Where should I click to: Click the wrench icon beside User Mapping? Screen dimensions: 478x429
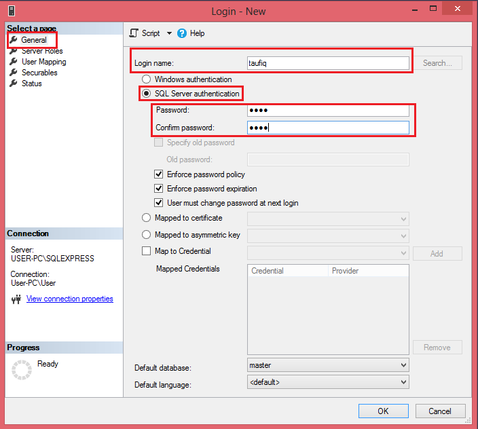(x=13, y=62)
